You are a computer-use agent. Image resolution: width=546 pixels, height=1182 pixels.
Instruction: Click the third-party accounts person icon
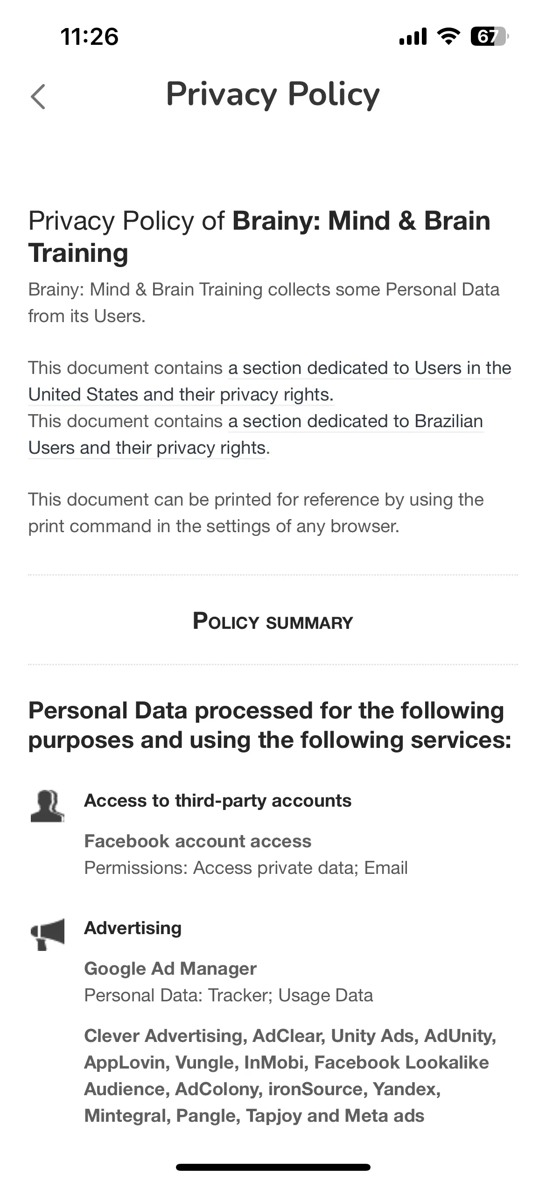coord(47,806)
